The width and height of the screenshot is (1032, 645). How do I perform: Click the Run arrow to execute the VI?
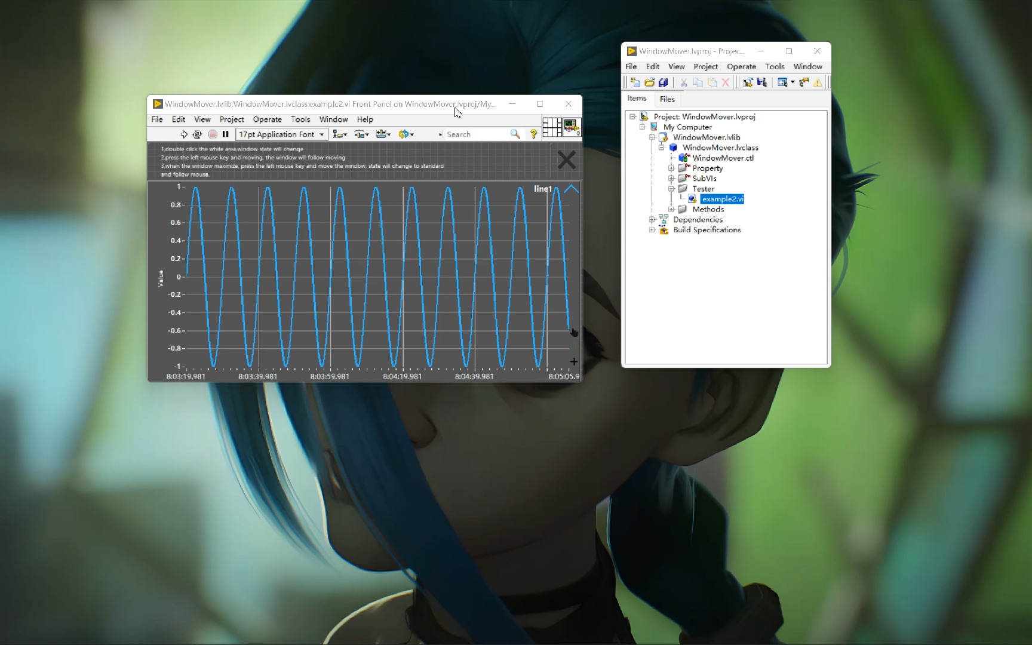tap(185, 134)
